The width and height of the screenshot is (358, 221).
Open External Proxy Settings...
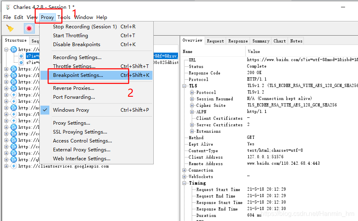(96, 150)
